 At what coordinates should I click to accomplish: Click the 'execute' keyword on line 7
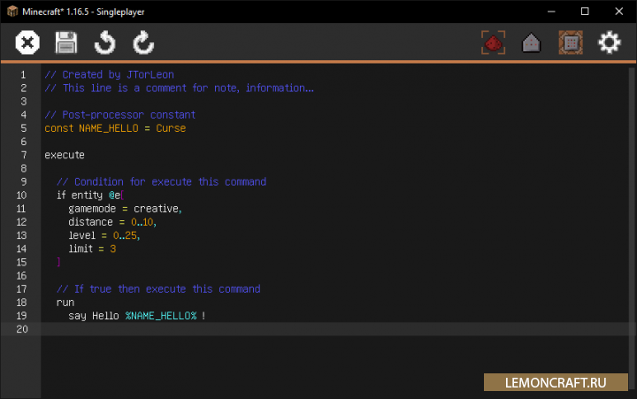65,155
